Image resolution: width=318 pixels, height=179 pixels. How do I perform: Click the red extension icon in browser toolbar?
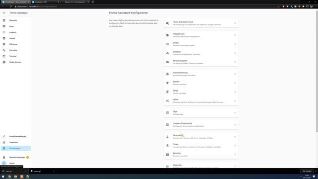(x=283, y=6)
